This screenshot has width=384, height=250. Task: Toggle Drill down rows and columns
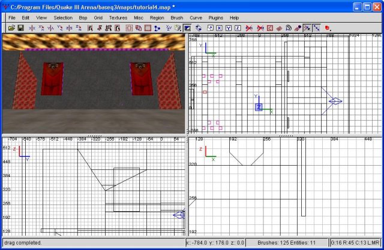[316, 28]
